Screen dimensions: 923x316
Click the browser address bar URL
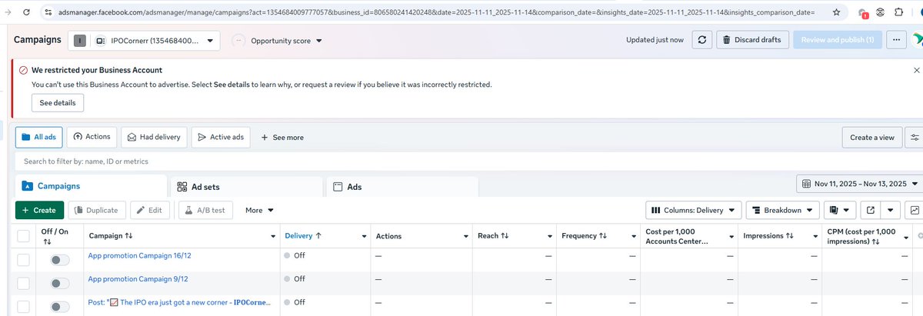point(437,13)
